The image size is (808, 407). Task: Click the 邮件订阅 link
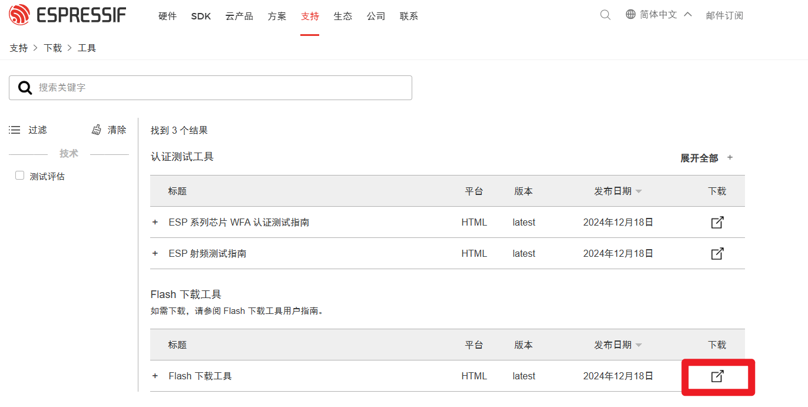[724, 15]
